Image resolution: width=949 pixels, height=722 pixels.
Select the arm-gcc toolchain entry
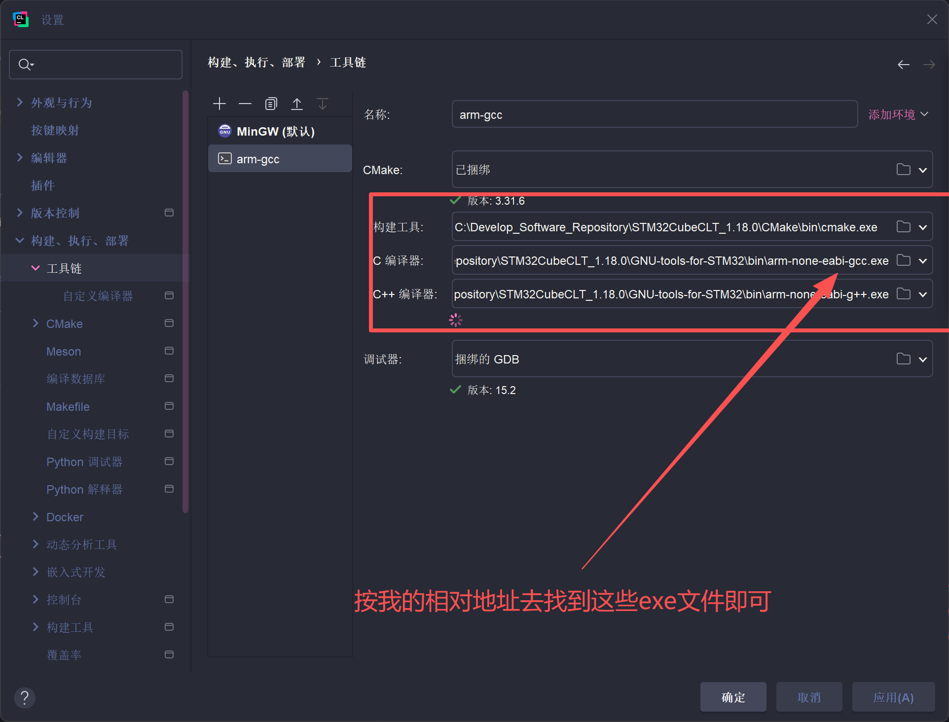[280, 158]
